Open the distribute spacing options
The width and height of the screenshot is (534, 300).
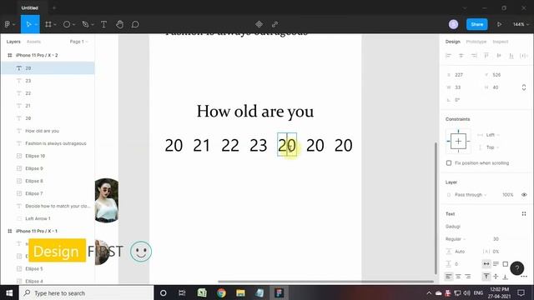pos(524,56)
